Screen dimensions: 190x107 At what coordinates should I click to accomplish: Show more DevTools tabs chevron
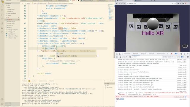click(x=167, y=54)
